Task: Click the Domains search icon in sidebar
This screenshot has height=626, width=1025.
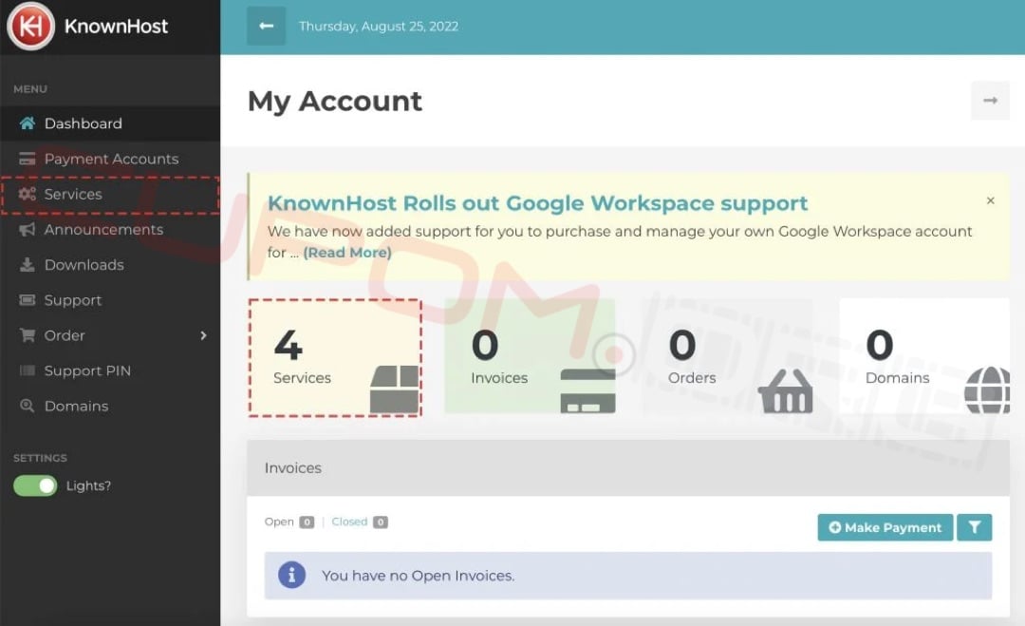Action: coord(27,406)
